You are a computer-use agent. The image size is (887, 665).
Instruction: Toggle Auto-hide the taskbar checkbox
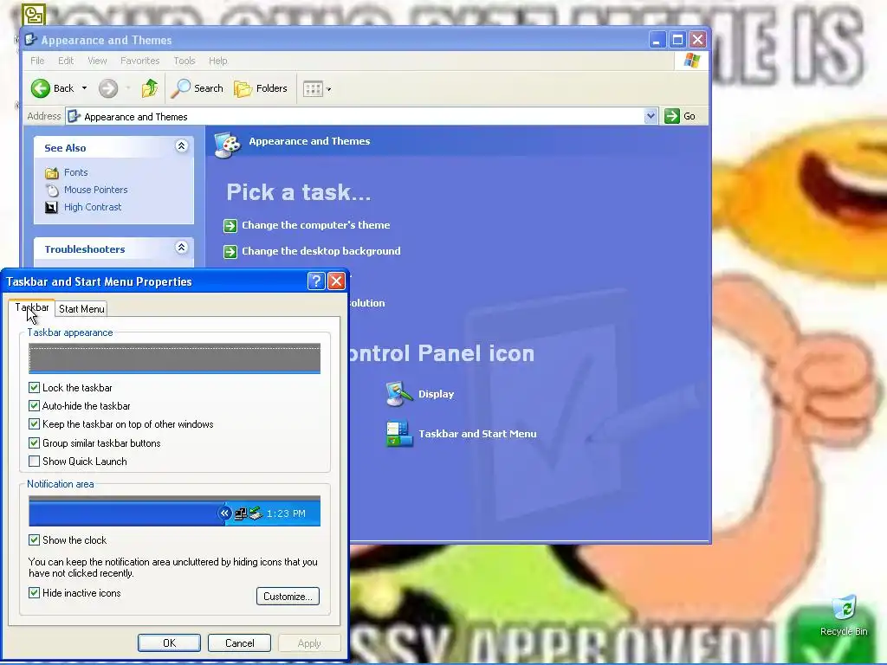[x=34, y=405]
